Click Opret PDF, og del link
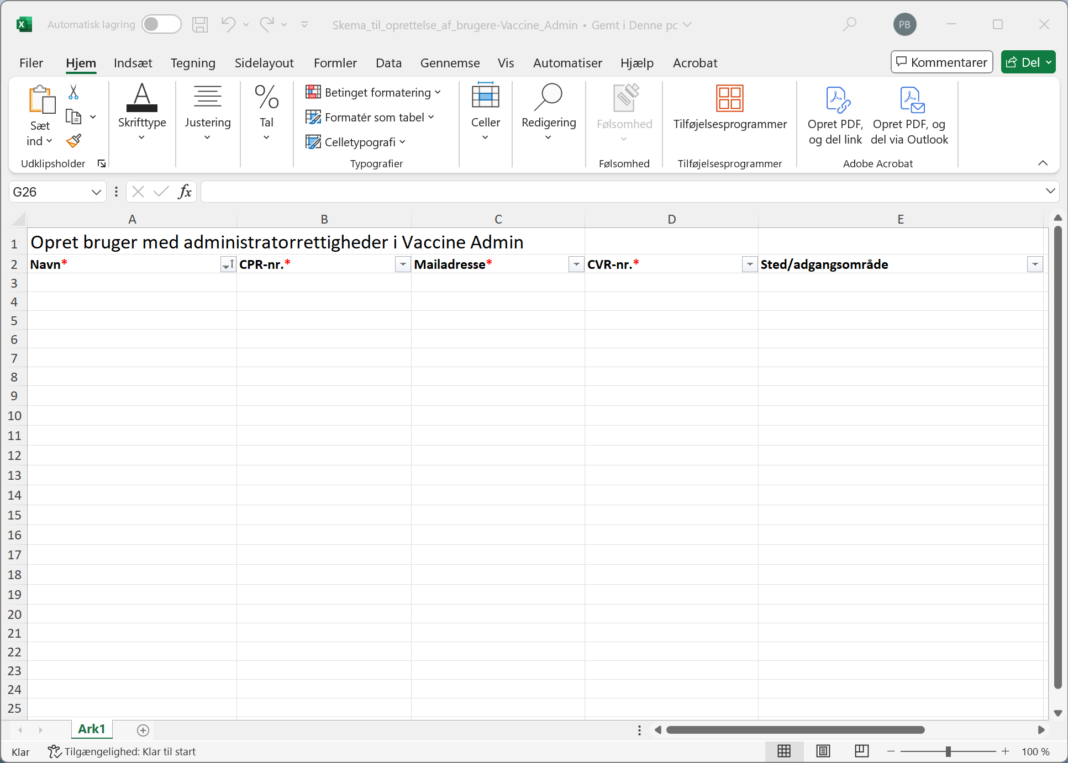 835,115
